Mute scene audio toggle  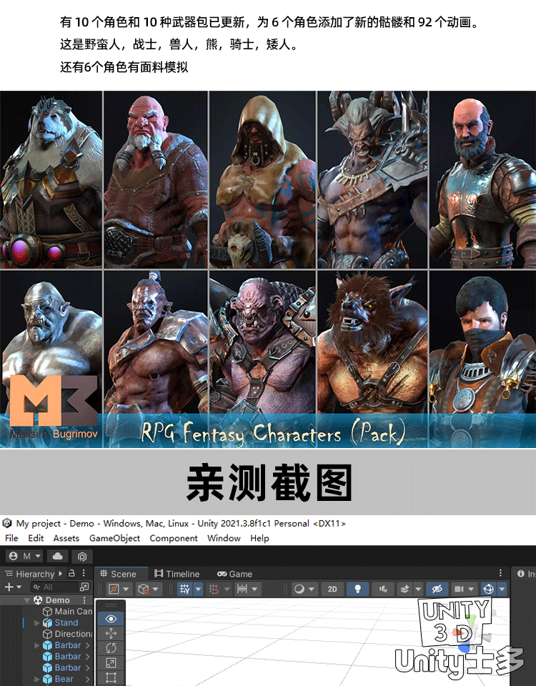coord(383,589)
